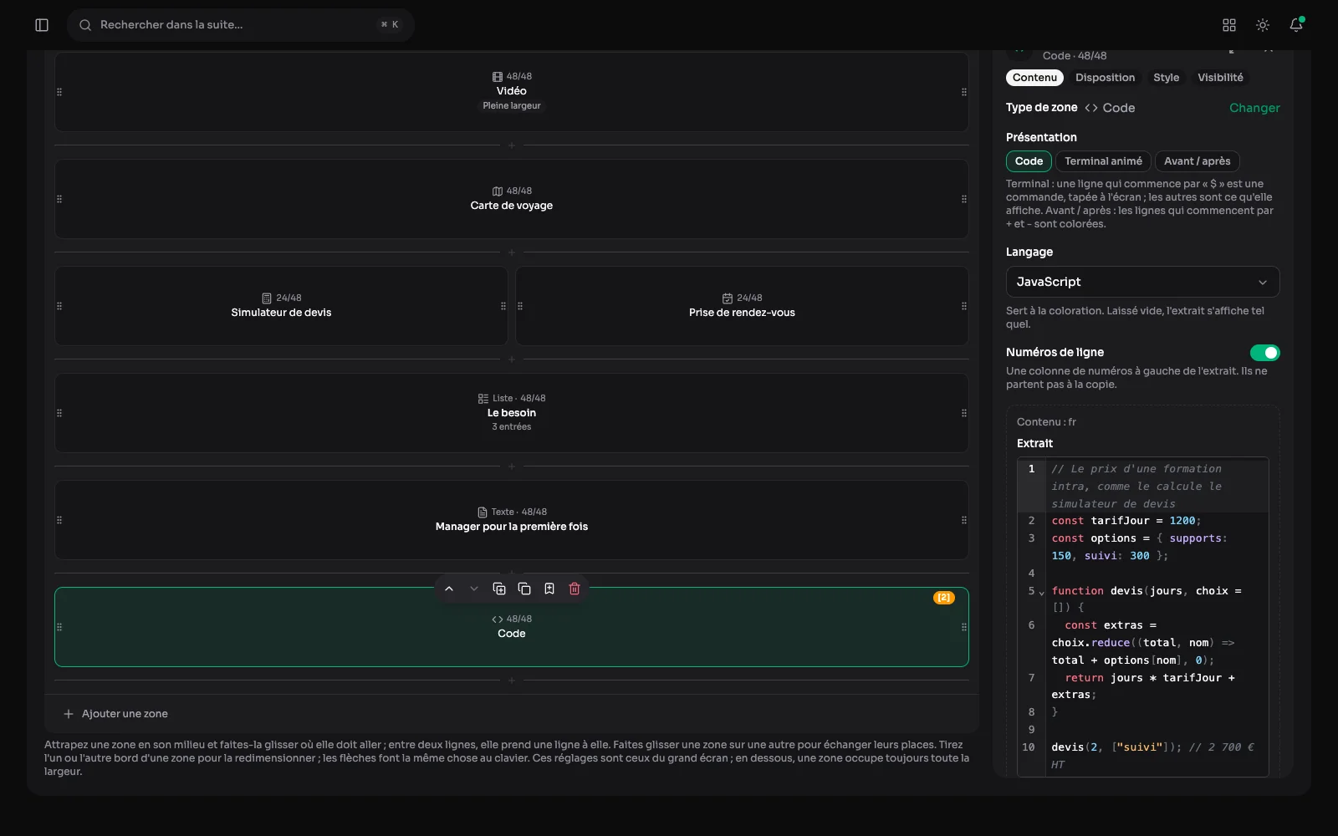Save Code zone as bookmark template
The height and width of the screenshot is (836, 1338).
tap(549, 589)
